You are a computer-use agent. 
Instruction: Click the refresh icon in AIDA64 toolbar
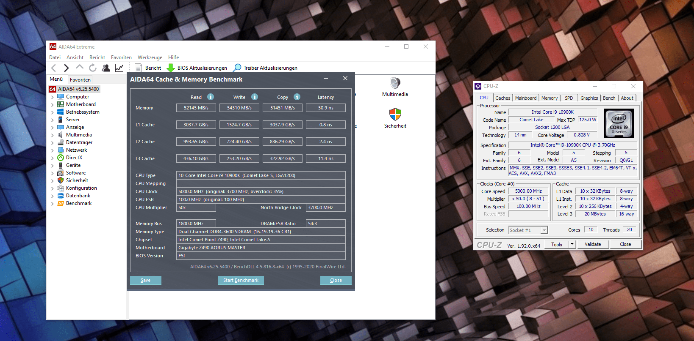pyautogui.click(x=93, y=68)
